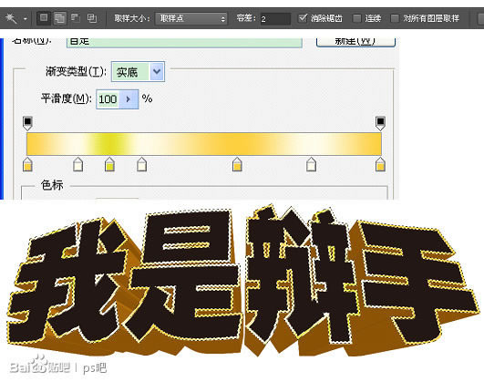The height and width of the screenshot is (382, 484).
Task: Click the 容差 tolerance input field
Action: coord(275,19)
